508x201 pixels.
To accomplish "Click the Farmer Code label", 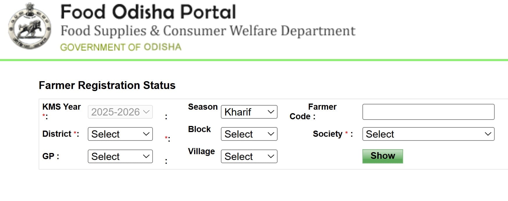I will tap(321, 111).
